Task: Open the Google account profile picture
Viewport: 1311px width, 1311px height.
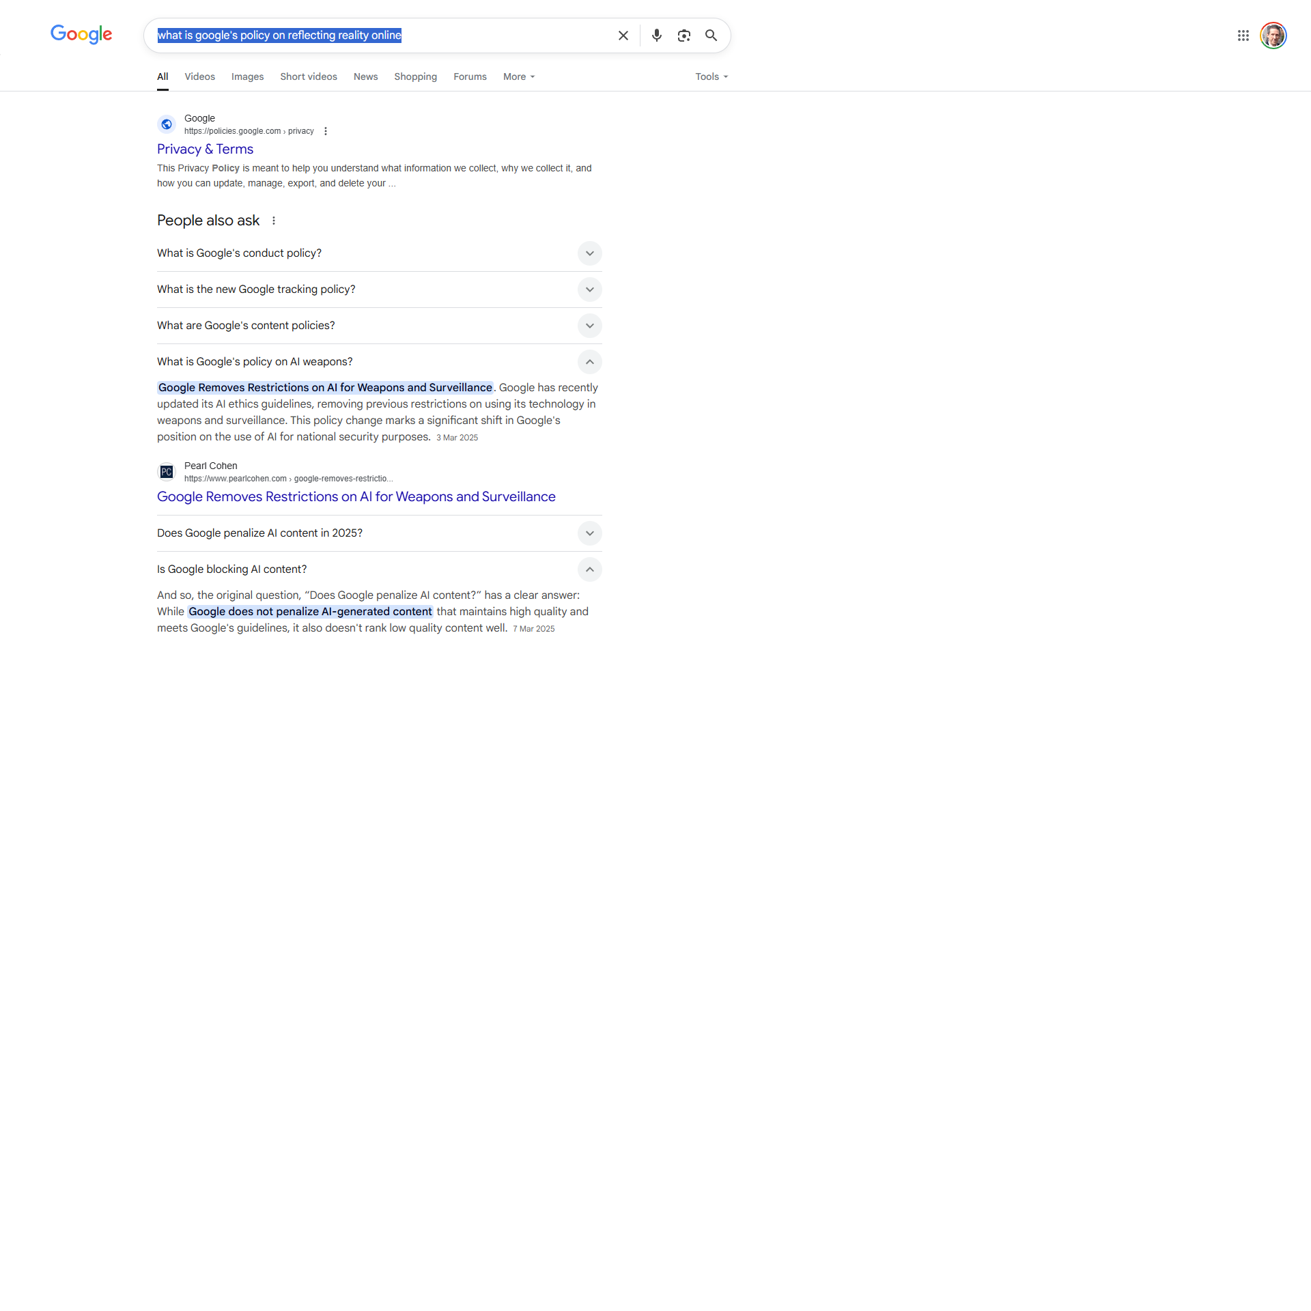Action: (1273, 36)
